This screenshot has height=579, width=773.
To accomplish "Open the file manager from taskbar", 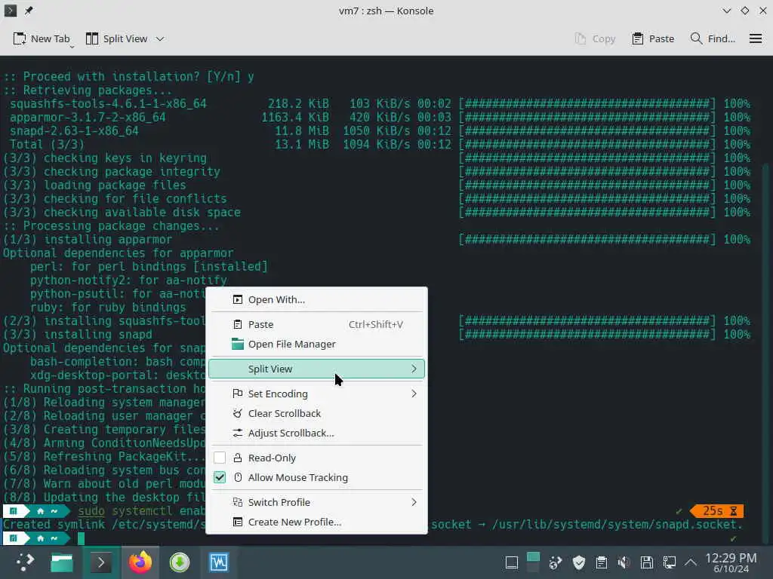I will [62, 562].
